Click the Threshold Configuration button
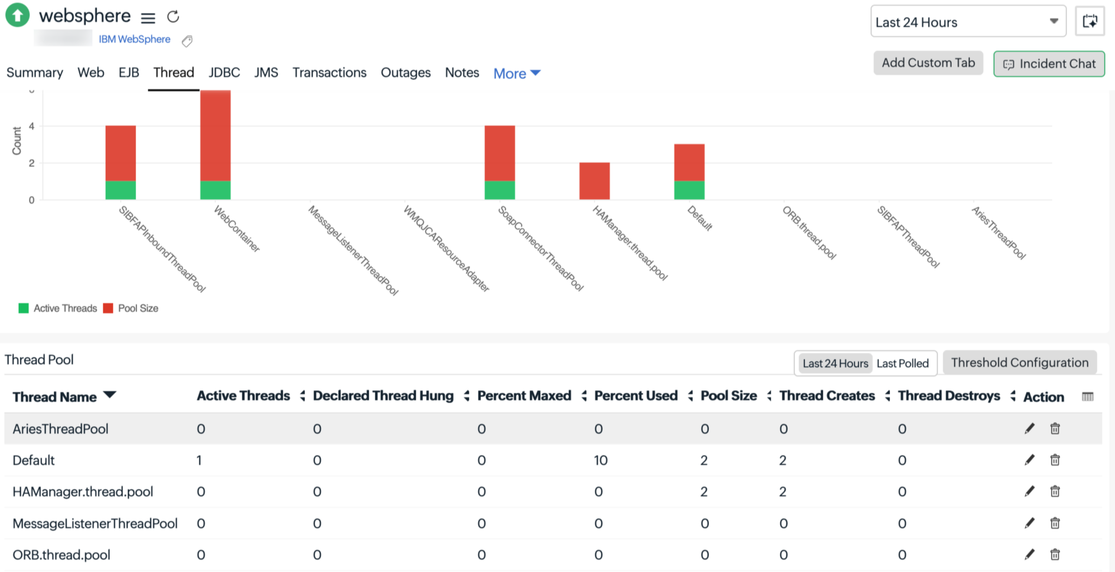This screenshot has height=572, width=1115. [1019, 363]
